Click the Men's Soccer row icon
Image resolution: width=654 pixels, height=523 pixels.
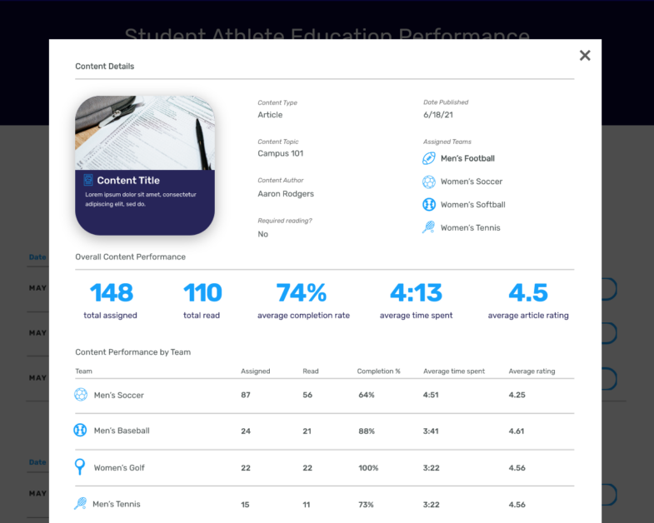tap(81, 395)
